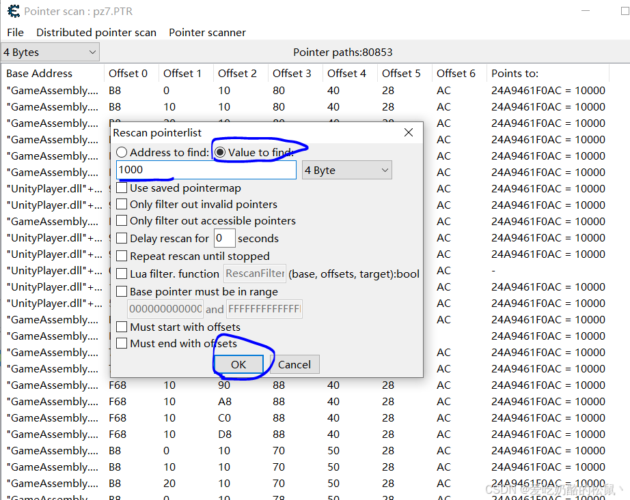Screen dimensions: 630x500
Task: Toggle Delay rescan for seconds checkbox
Action: click(122, 238)
